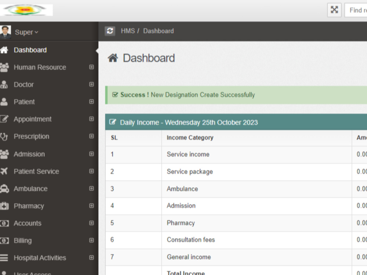Click the Billing money icon
This screenshot has height=275, width=367.
4,241
